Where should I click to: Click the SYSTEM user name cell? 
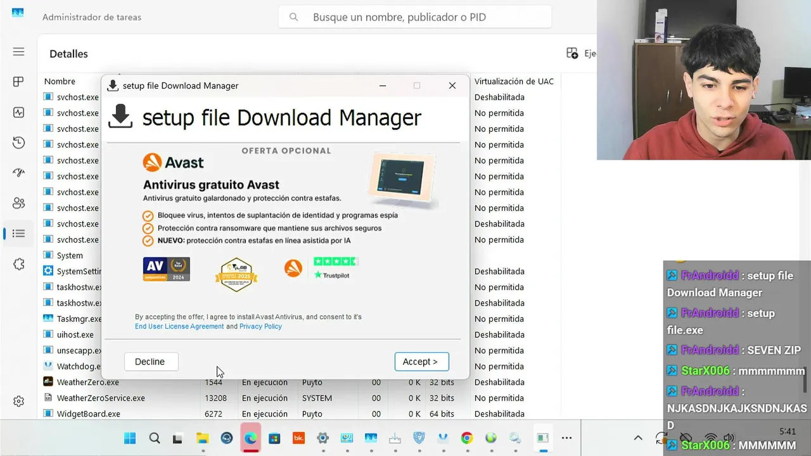point(317,398)
